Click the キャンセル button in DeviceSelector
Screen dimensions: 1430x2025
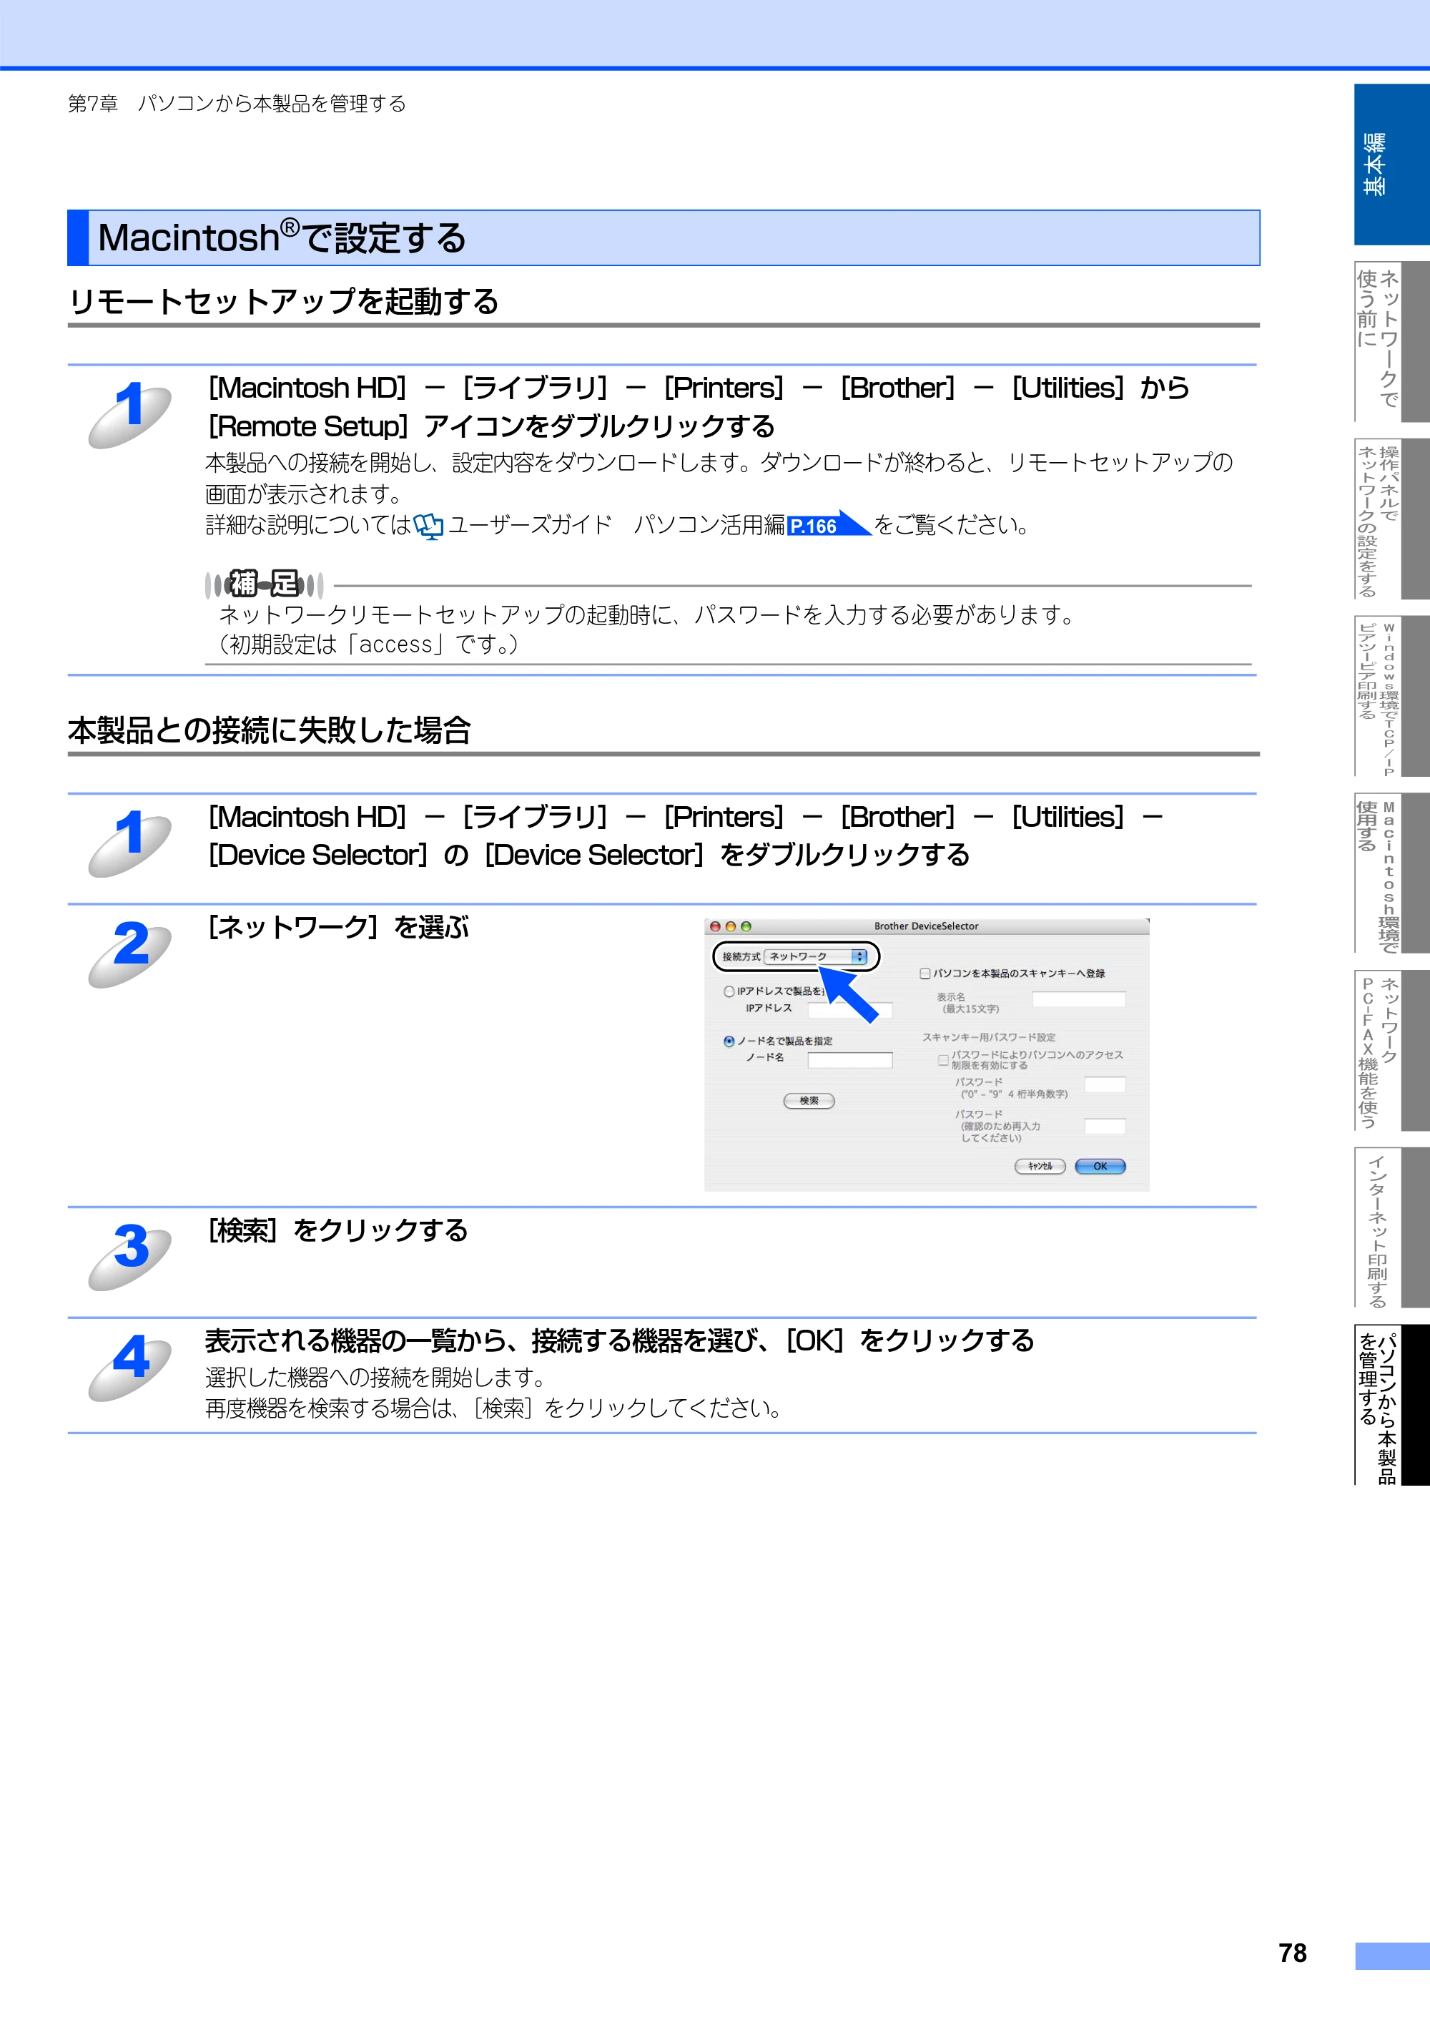(x=1040, y=1166)
